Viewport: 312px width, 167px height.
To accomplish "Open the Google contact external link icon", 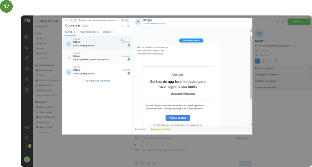I will [x=266, y=41].
